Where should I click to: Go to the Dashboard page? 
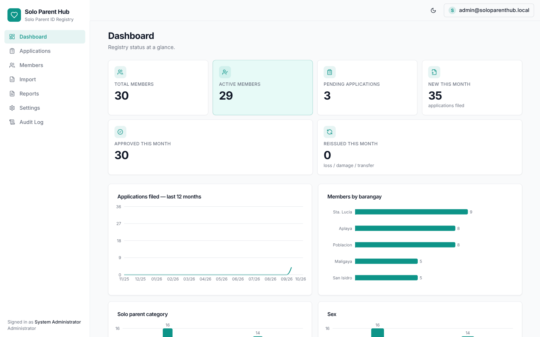45,37
